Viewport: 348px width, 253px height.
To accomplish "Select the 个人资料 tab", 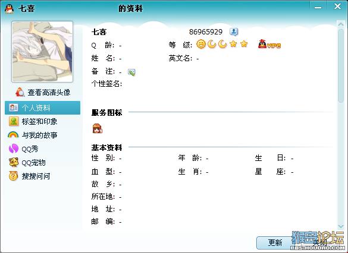I will click(42, 108).
